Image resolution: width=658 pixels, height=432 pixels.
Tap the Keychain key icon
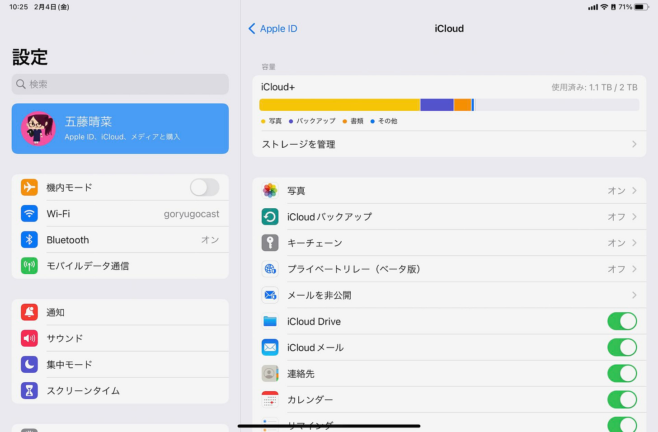[x=270, y=243]
